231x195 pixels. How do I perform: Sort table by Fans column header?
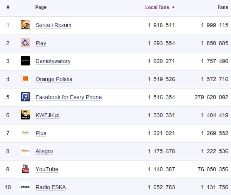click(x=223, y=7)
